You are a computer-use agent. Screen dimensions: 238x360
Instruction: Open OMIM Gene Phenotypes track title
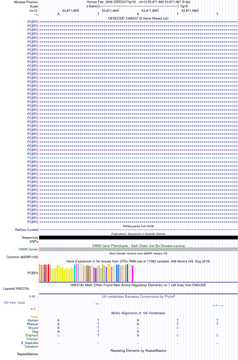(138, 246)
